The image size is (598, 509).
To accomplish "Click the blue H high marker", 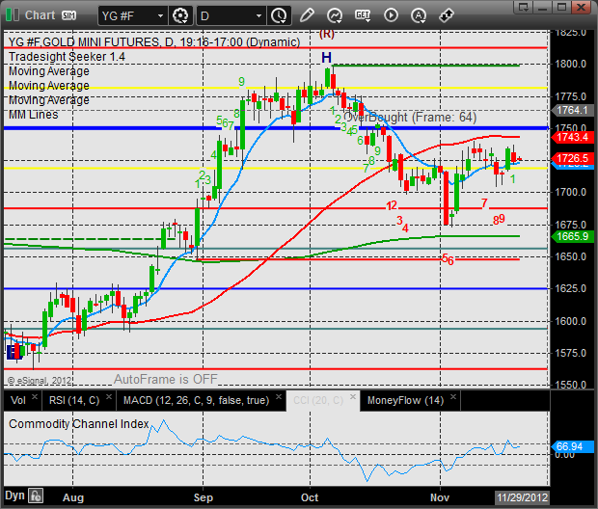I will coord(326,58).
